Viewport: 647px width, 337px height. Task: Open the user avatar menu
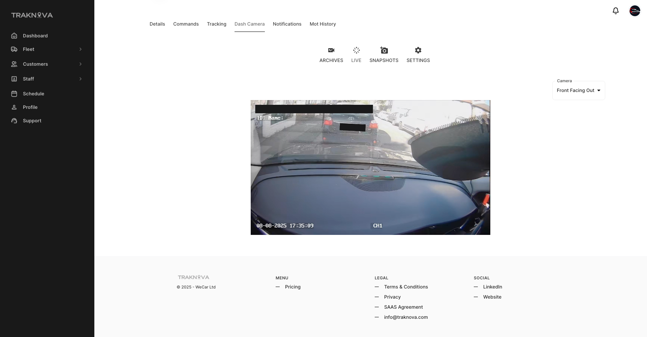coord(635,11)
